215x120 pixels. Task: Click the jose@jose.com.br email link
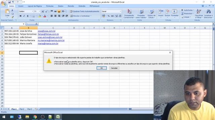47,31
